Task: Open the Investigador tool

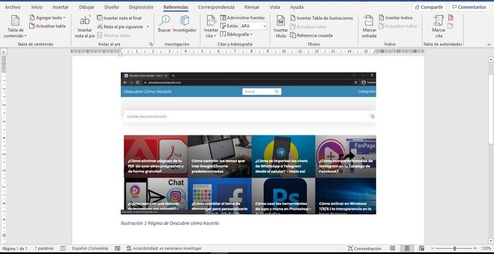Action: tap(184, 24)
